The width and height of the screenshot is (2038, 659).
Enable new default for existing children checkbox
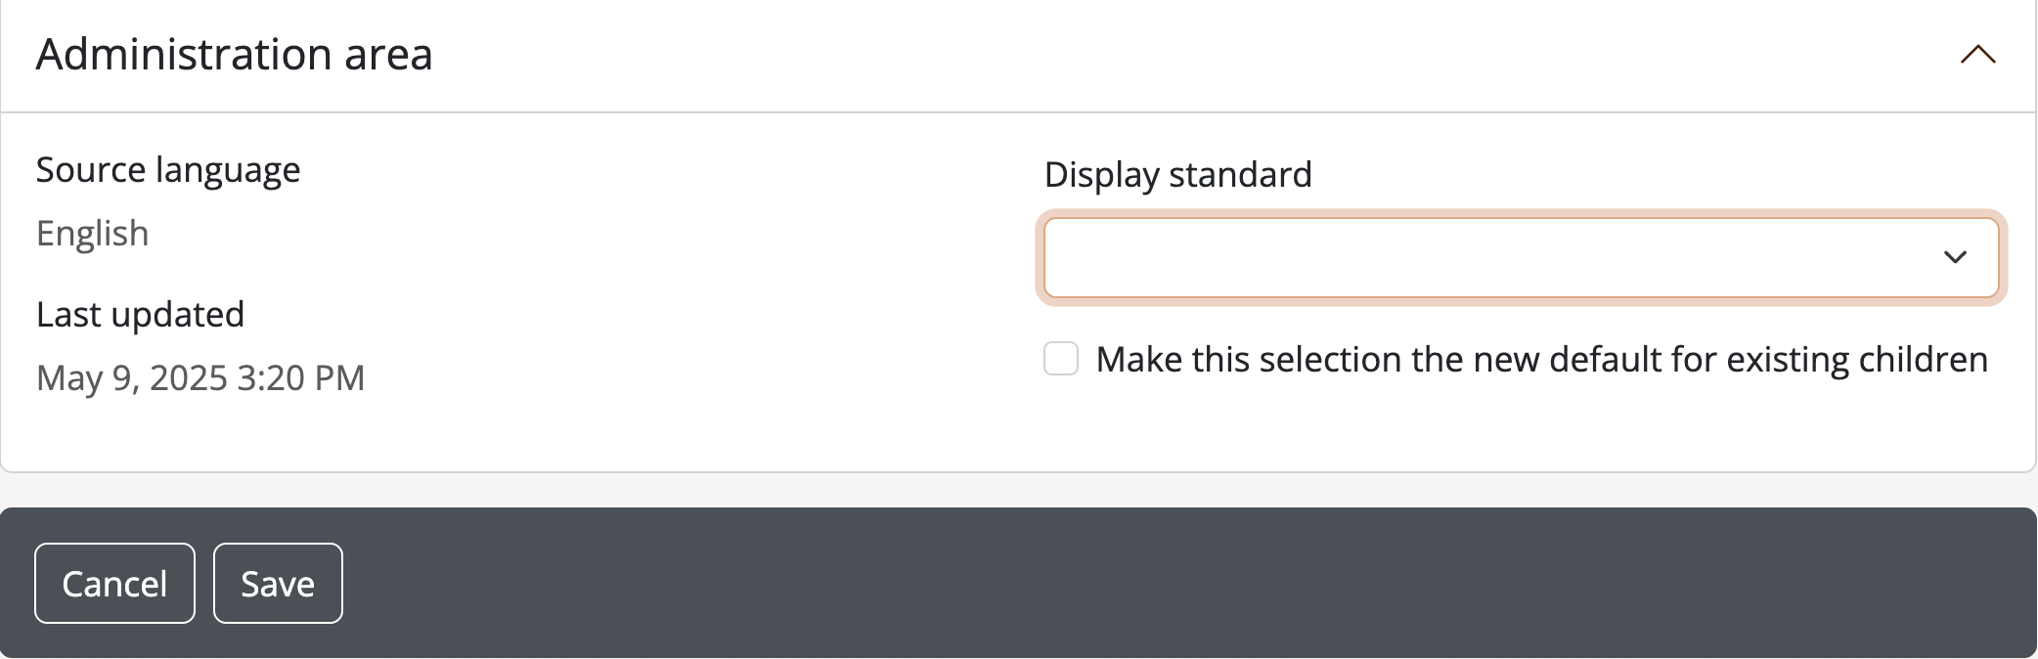click(x=1061, y=359)
